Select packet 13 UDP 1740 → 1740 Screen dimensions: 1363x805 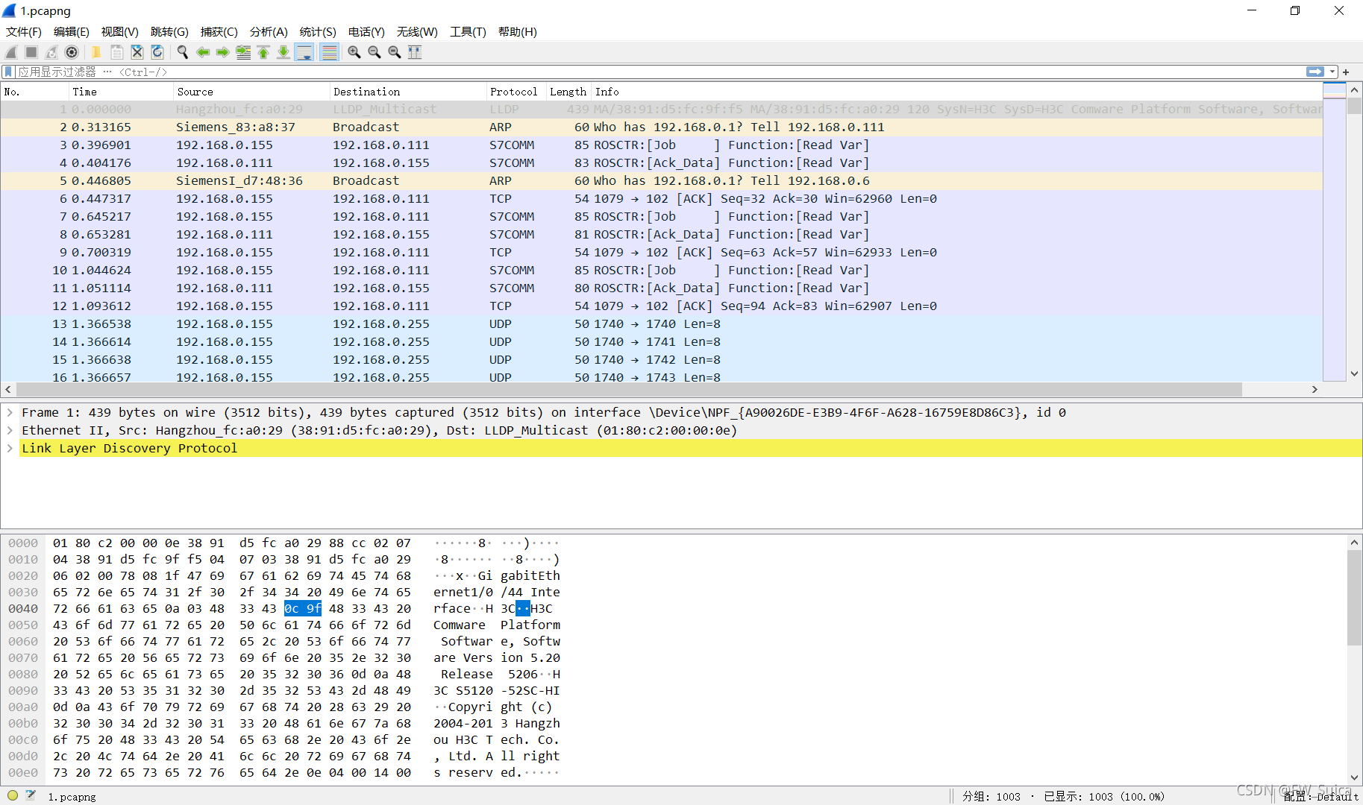662,323
